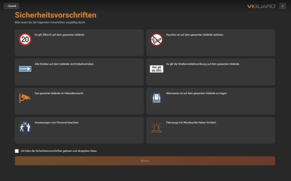Click 'Fahrzeuge mit Warnleuchte haben Vorfahrt.' text
Screen dimensions: 291x181
191,122
